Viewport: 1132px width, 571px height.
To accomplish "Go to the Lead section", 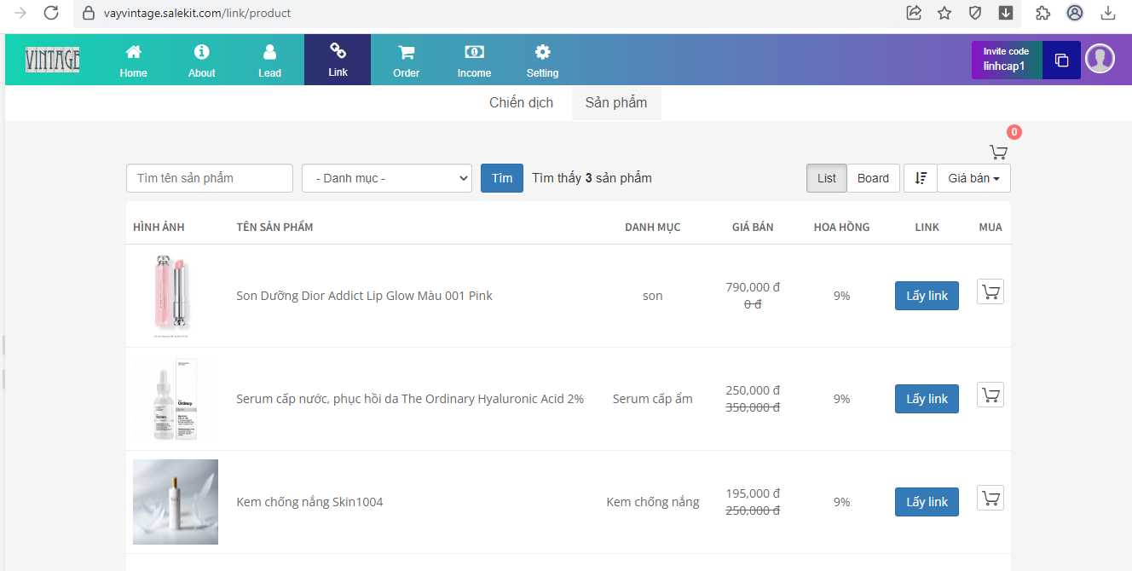I will (x=269, y=61).
